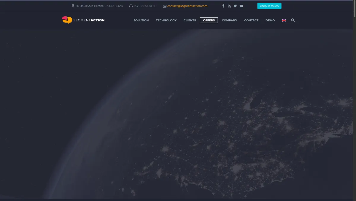The image size is (356, 201).
Task: Select the OFFERS menu item
Action: [x=209, y=20]
